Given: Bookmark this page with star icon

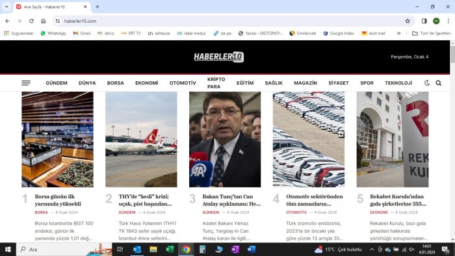Looking at the screenshot, I should click(408, 21).
